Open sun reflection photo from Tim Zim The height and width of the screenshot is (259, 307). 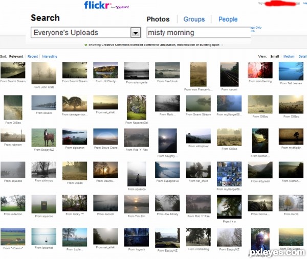(137, 204)
